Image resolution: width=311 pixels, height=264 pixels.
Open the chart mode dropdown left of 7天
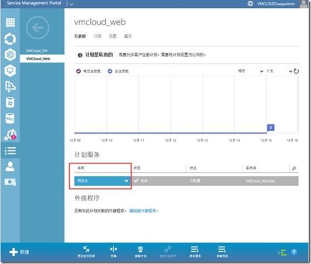point(251,71)
